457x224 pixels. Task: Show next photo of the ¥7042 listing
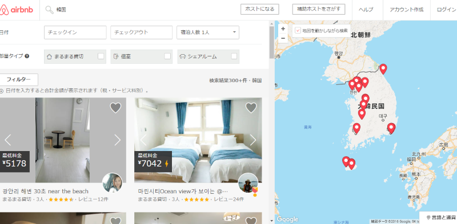click(x=252, y=140)
